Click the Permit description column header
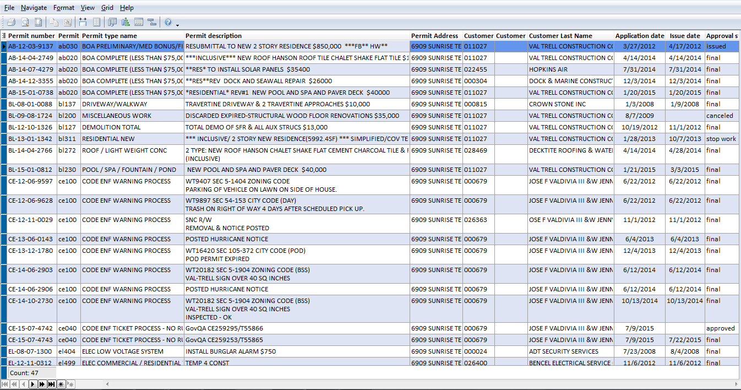The height and width of the screenshot is (390, 741). click(214, 36)
